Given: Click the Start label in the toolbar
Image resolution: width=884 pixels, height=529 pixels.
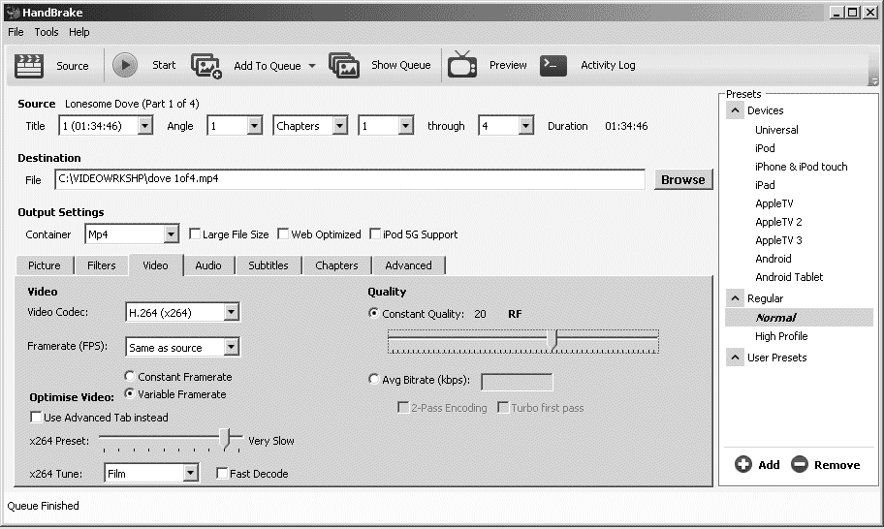Looking at the screenshot, I should [x=164, y=65].
